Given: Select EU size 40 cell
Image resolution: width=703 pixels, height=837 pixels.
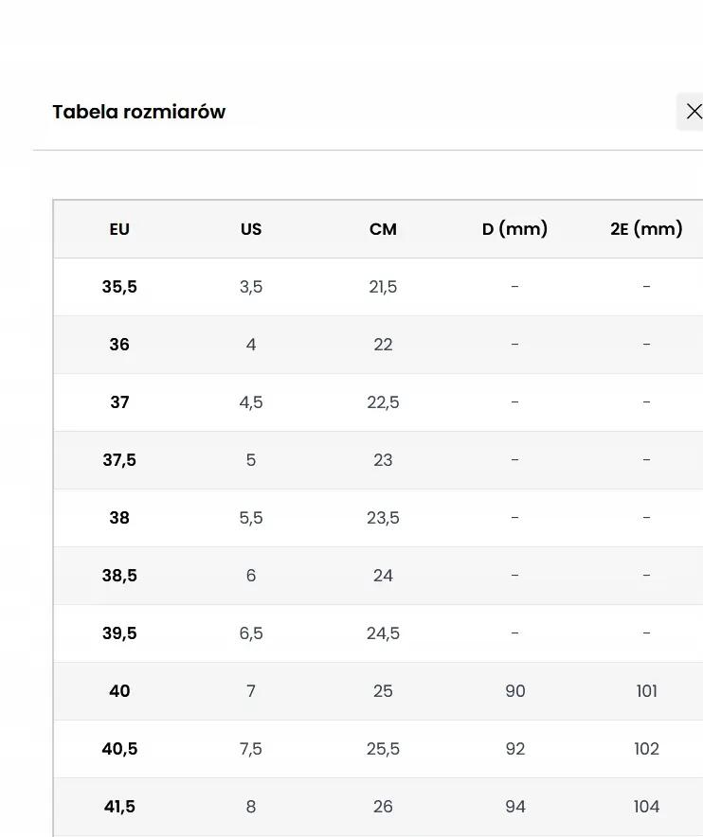Looking at the screenshot, I should click(119, 691).
